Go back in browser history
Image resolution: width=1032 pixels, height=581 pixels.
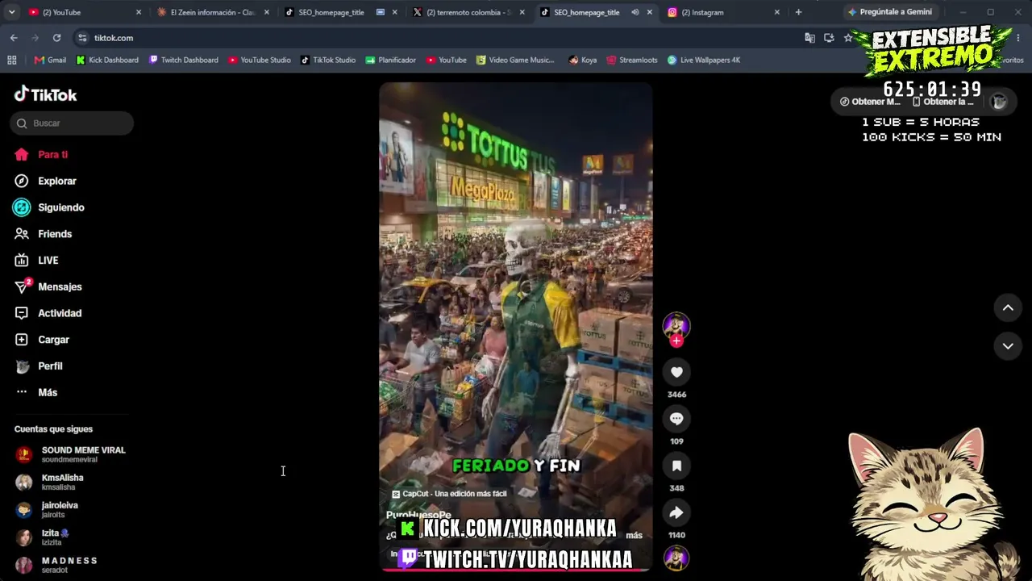[14, 38]
